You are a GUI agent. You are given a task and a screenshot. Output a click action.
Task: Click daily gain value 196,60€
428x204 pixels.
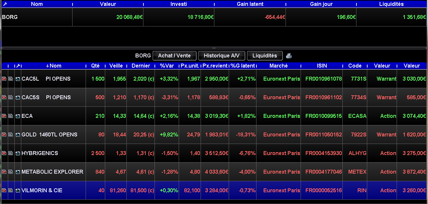coord(346,17)
